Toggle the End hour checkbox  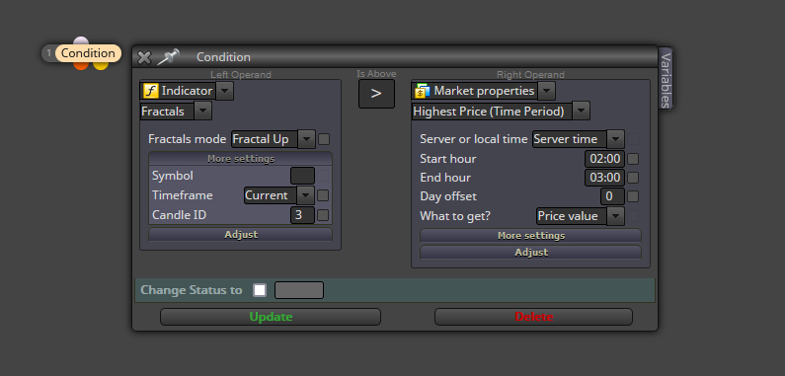click(x=633, y=178)
